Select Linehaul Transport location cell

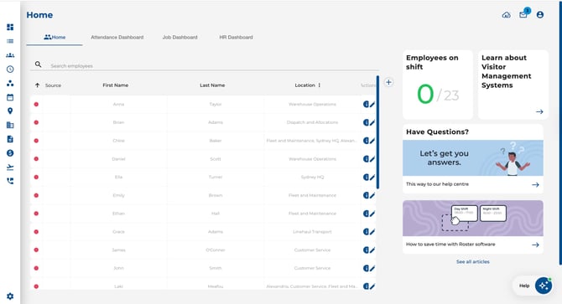tap(312, 232)
